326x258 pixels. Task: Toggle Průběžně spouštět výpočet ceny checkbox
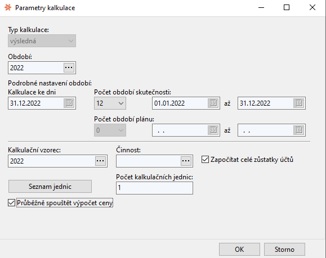tap(12, 203)
